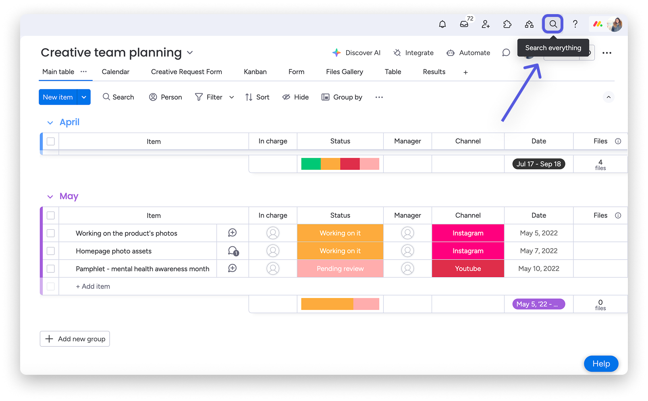Check the Pamphlet mental health row checkbox
648x401 pixels.
click(x=51, y=269)
